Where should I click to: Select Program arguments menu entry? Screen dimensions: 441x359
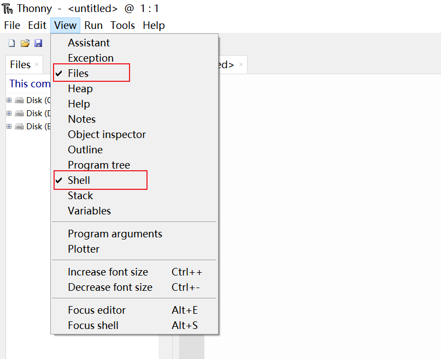click(115, 234)
